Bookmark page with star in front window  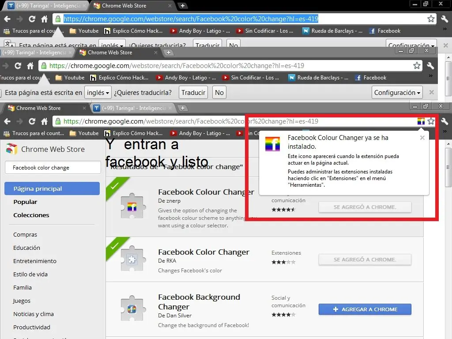click(431, 121)
